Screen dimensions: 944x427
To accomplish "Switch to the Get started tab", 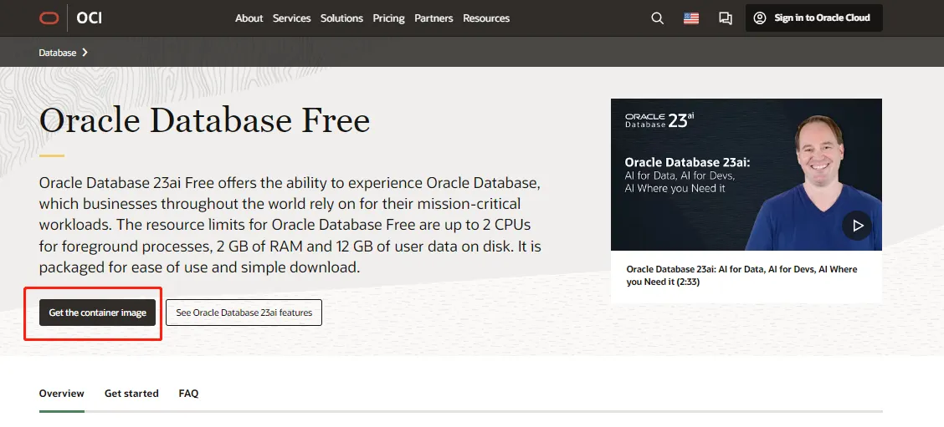I will pos(131,394).
